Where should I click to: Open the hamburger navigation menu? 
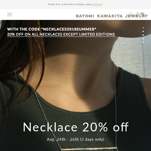[x=10, y=14]
